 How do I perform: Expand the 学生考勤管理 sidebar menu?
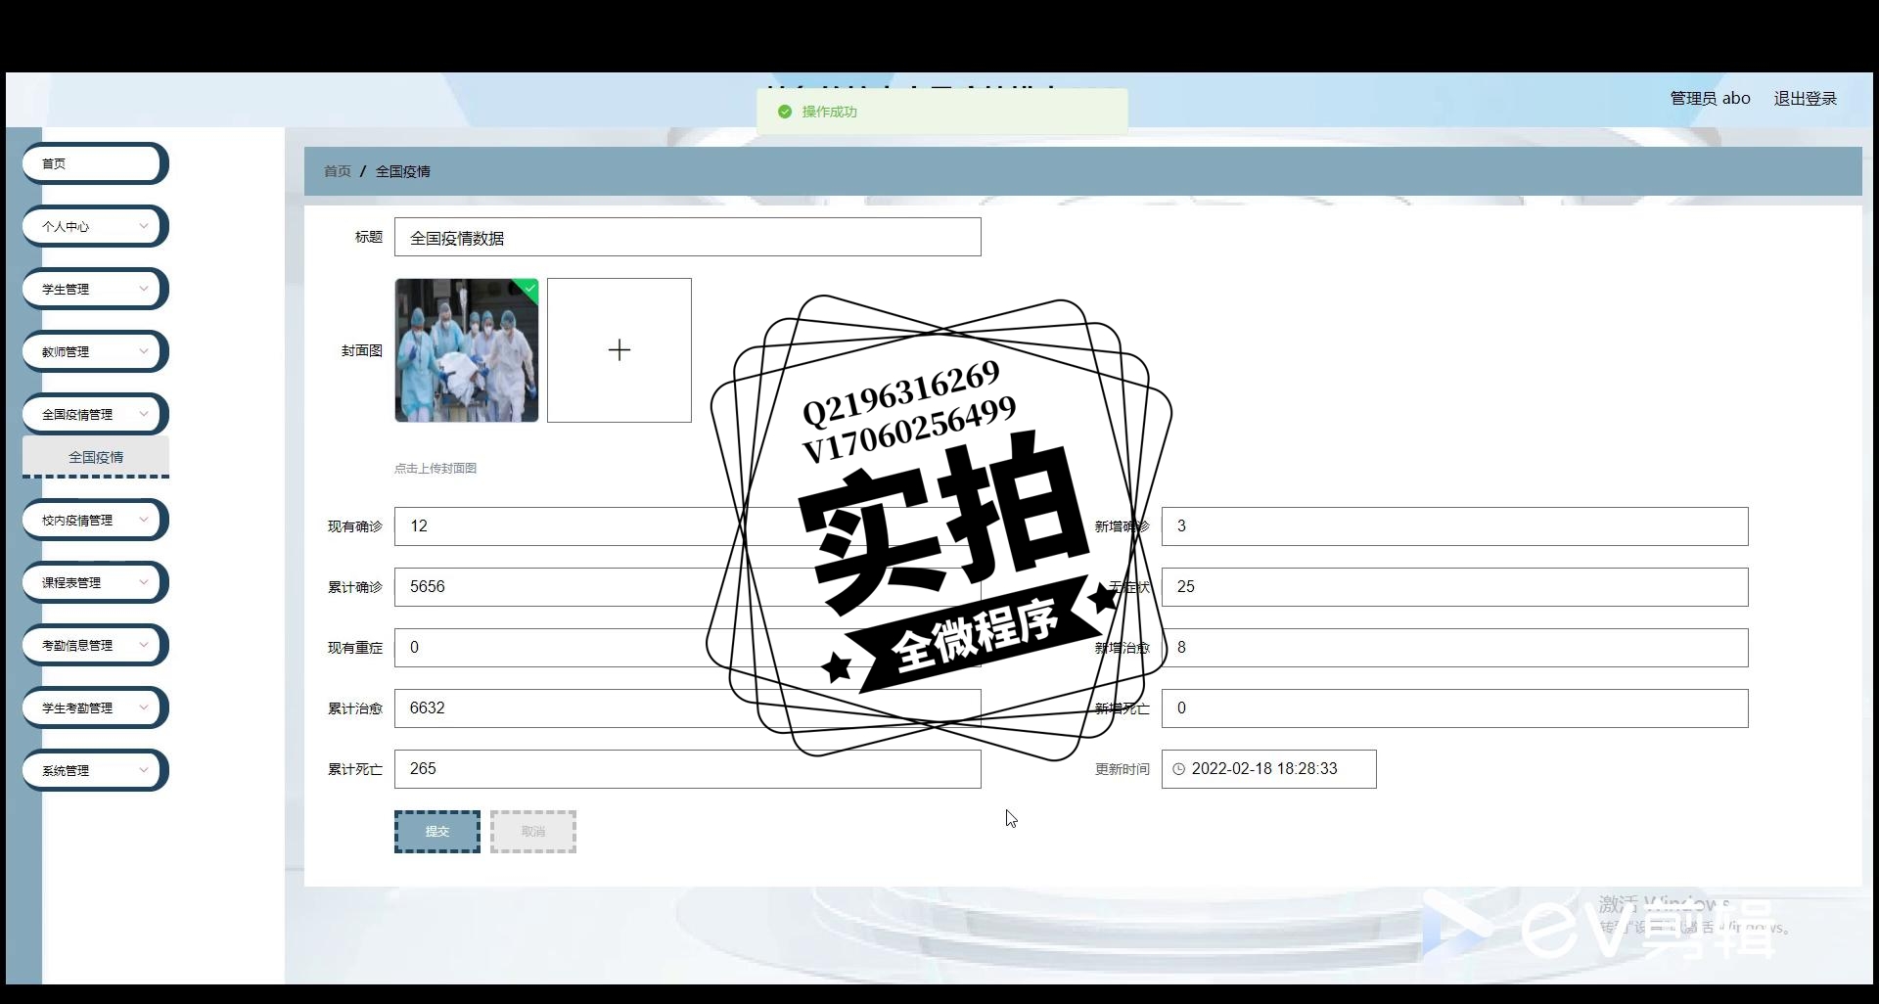[95, 707]
